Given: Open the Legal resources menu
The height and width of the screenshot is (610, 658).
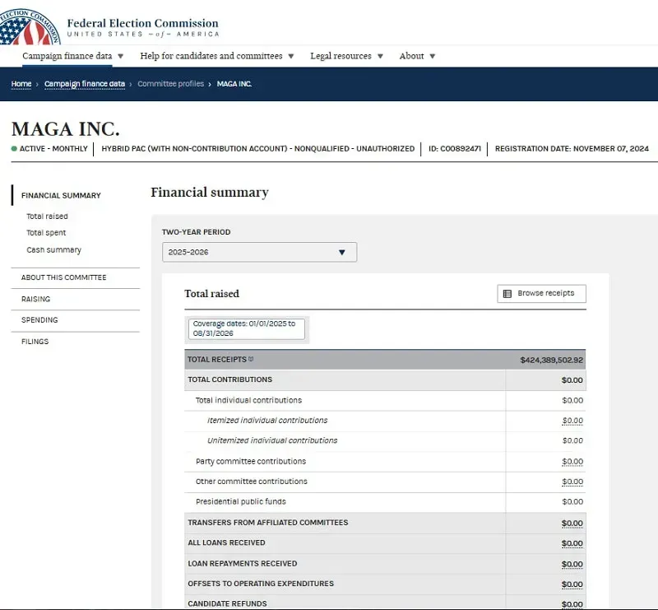Looking at the screenshot, I should pyautogui.click(x=346, y=56).
